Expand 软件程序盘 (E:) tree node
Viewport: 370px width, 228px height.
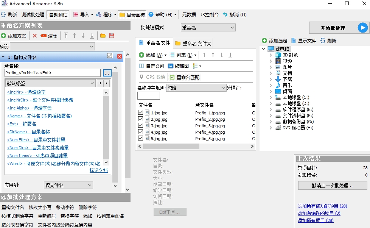tap(271, 109)
